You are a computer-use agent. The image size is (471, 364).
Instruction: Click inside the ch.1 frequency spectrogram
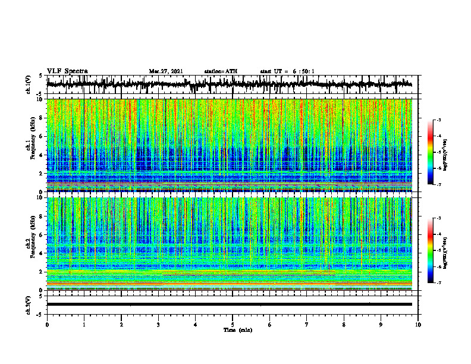pos(229,145)
